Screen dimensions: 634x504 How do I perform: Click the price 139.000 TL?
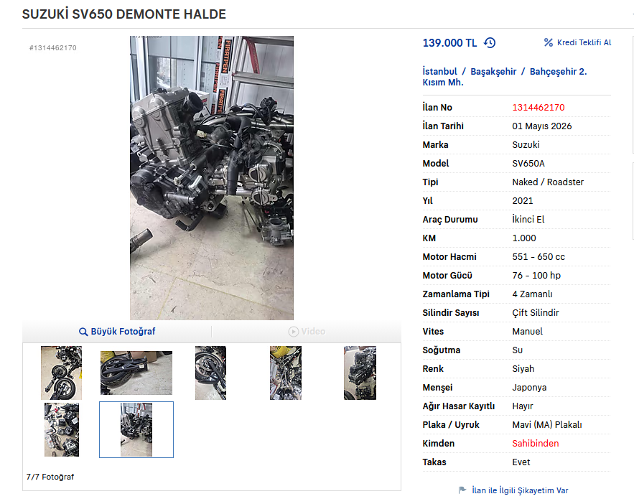[449, 43]
